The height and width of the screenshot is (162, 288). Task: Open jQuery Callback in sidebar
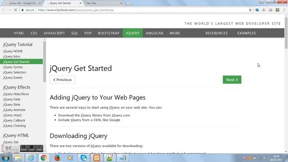pos(14,121)
